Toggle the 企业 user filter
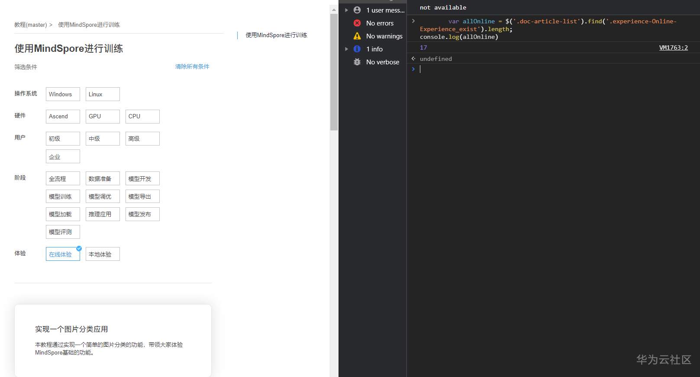Image resolution: width=700 pixels, height=377 pixels. click(x=63, y=156)
